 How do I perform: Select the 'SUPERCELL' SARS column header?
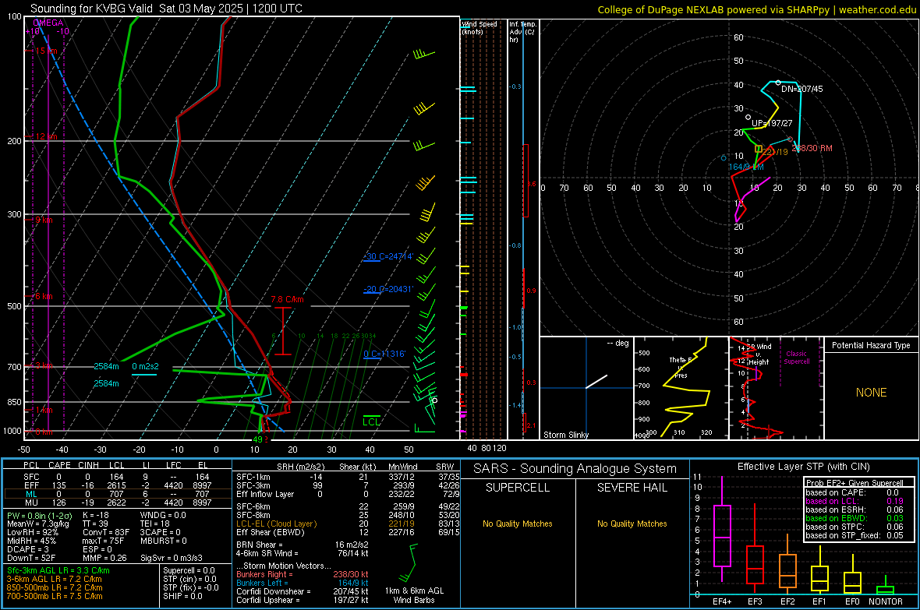click(x=518, y=488)
